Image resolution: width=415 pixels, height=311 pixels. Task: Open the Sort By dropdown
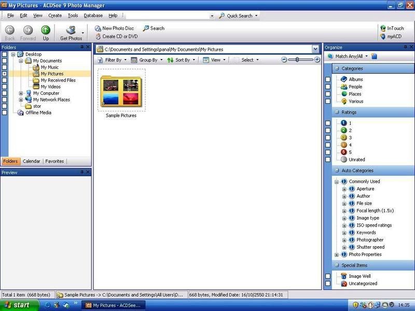click(181, 60)
